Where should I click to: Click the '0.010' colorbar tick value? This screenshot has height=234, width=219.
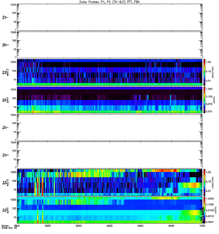(209, 104)
